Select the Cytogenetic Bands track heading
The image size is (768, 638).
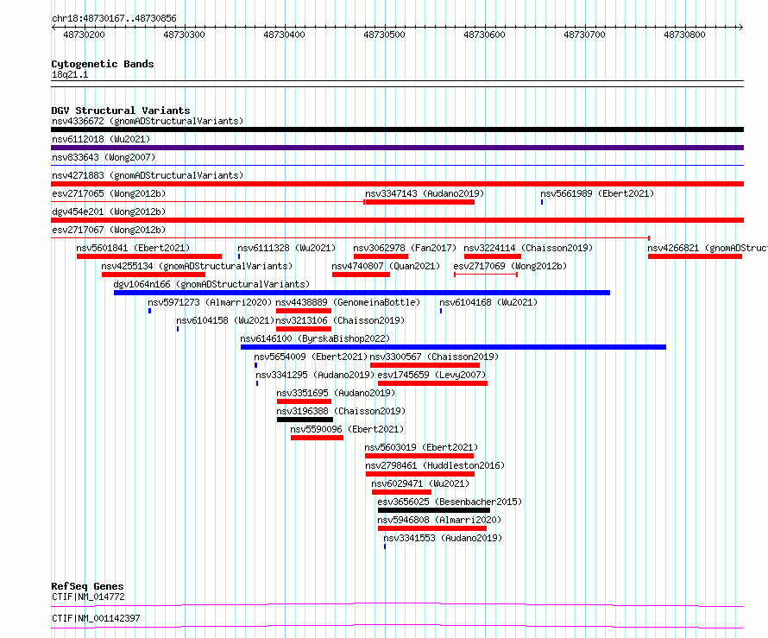coord(103,64)
